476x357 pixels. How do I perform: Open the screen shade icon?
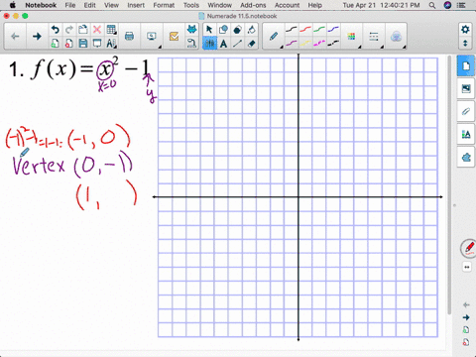(x=97, y=44)
